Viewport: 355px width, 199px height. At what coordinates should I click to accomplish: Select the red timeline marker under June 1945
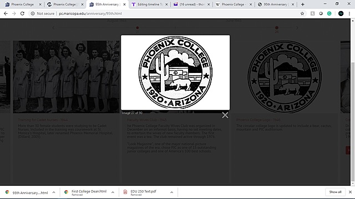tap(277, 28)
